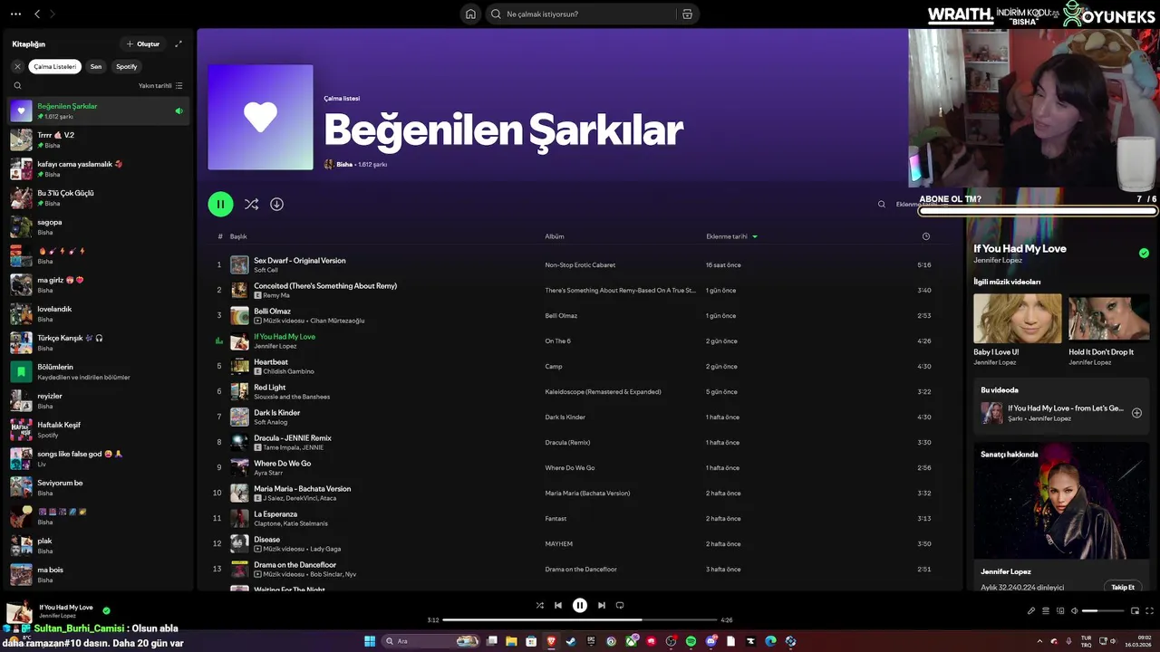Open the Bölümlerin saved episodes item
Screen dimensions: 1160x652
click(x=98, y=372)
